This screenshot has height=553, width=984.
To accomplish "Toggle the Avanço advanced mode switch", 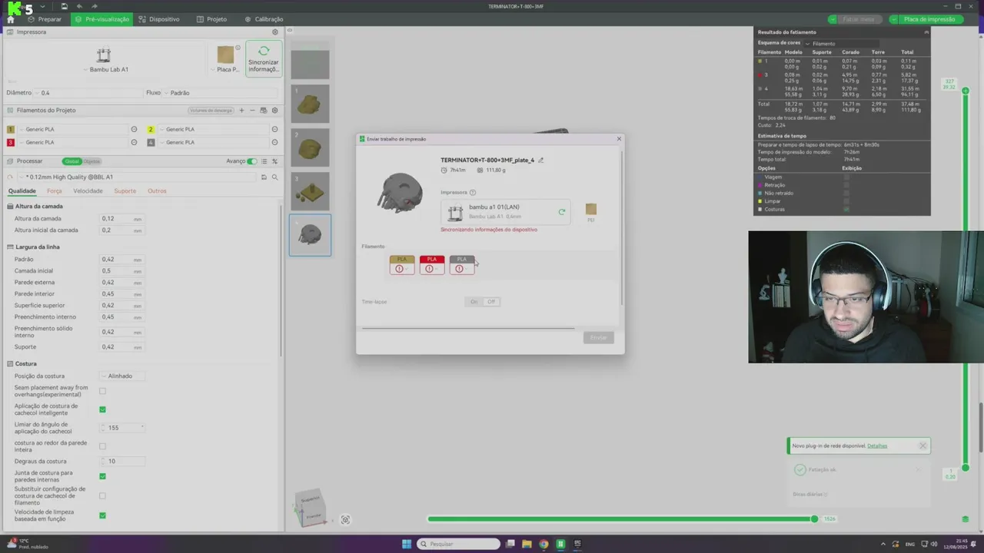I will coord(252,161).
